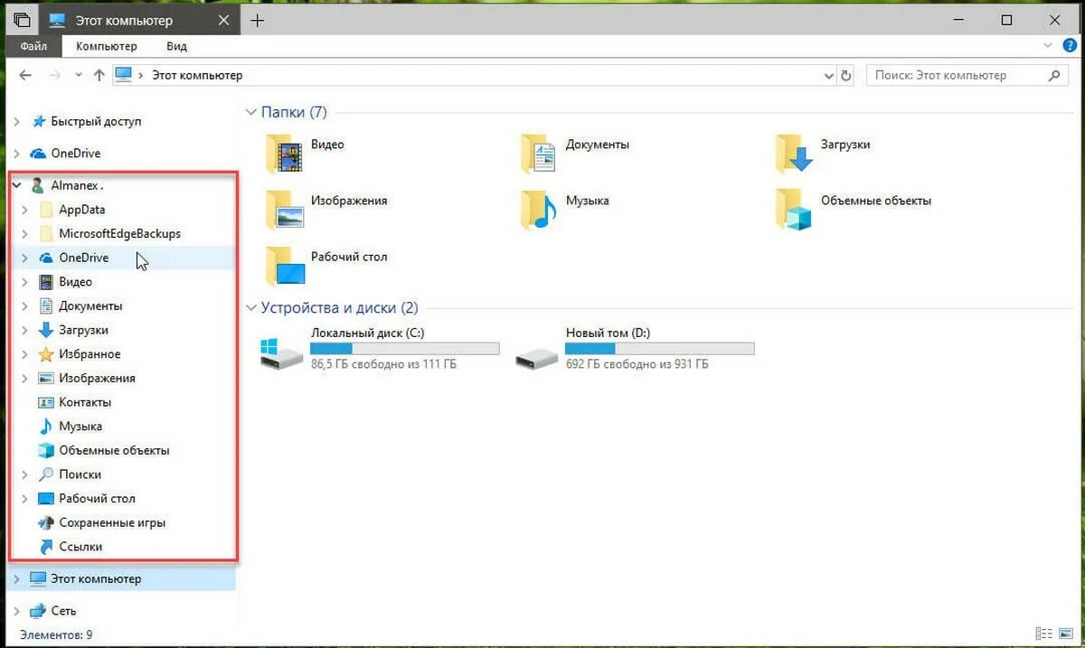Image resolution: width=1085 pixels, height=648 pixels.
Task: Collapse the Устройства и диски (2) group
Action: click(x=251, y=307)
